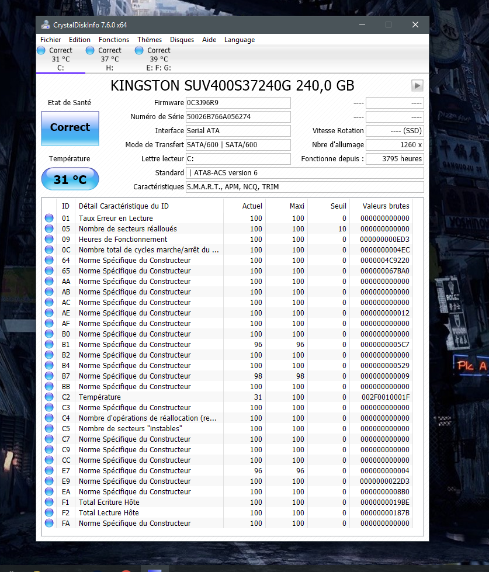
Task: Click the status orb for ID 0C
Action: click(x=49, y=250)
